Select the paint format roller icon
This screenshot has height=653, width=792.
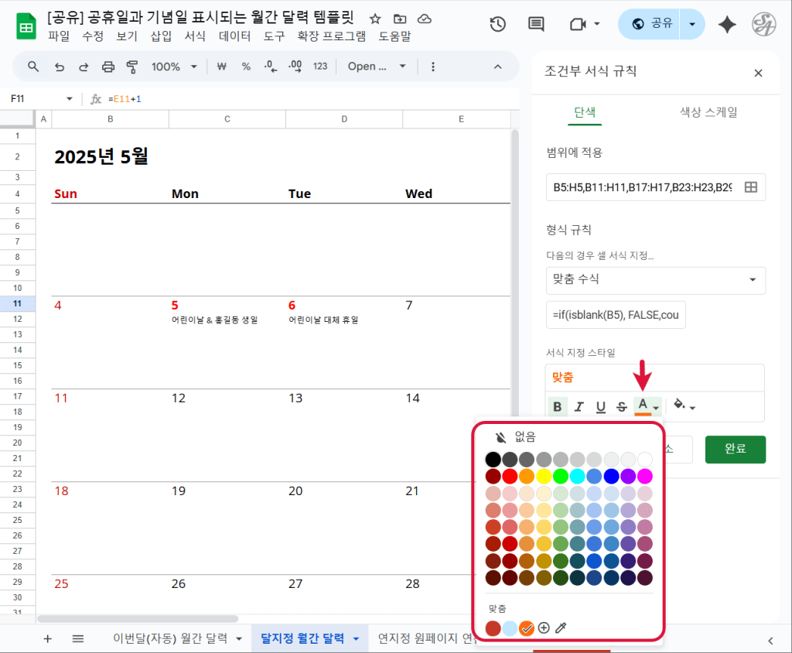point(132,67)
